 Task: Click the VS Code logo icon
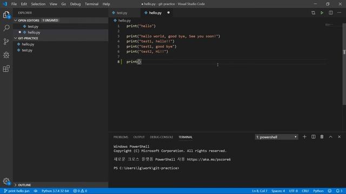(5, 4)
